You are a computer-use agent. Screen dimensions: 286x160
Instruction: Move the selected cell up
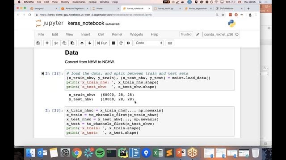(x=82, y=43)
